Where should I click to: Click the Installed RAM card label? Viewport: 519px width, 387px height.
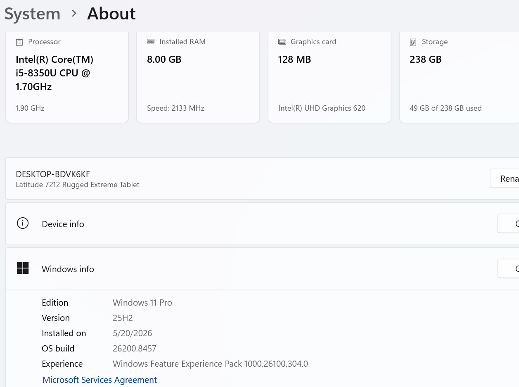click(182, 42)
